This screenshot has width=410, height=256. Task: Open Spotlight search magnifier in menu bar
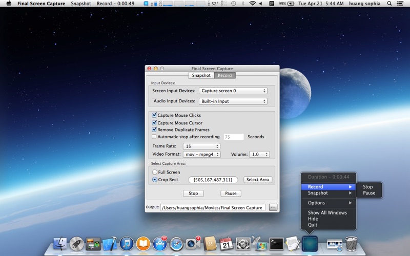point(389,4)
